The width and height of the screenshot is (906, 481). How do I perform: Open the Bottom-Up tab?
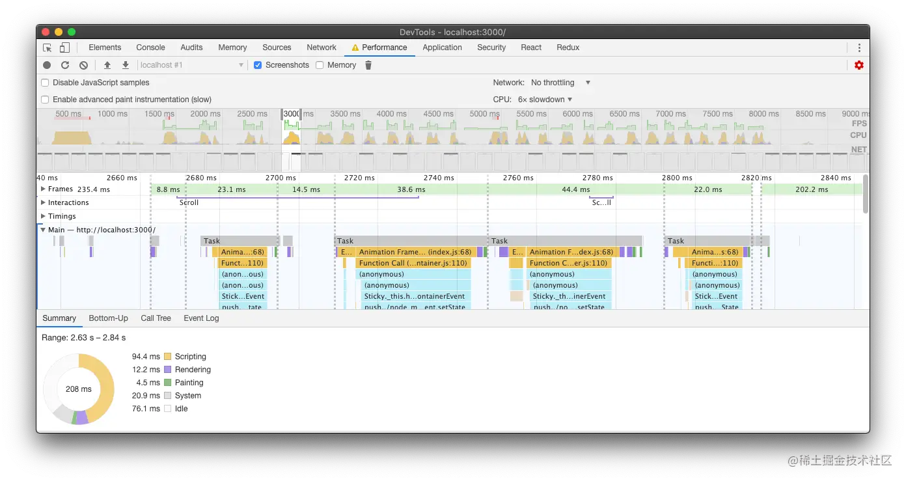tap(108, 318)
